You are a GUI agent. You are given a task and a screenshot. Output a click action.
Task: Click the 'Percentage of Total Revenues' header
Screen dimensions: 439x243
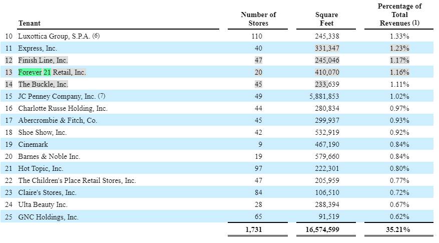[399, 15]
